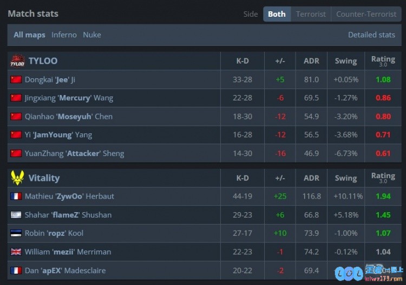Switch side filter to Counter-Terrorist
Viewport: 406px width, 285px height.
(366, 14)
